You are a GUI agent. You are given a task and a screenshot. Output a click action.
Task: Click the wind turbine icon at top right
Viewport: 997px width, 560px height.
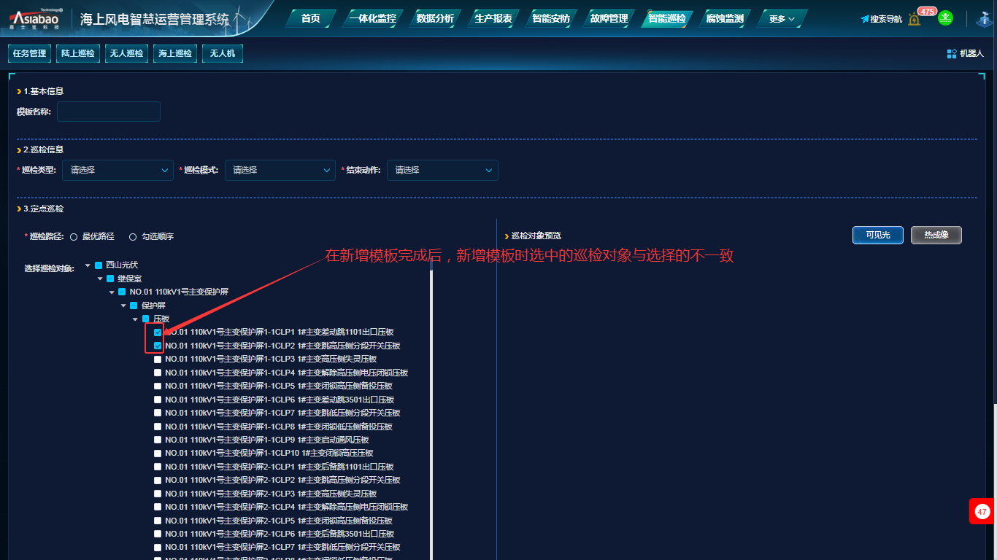pyautogui.click(x=983, y=19)
